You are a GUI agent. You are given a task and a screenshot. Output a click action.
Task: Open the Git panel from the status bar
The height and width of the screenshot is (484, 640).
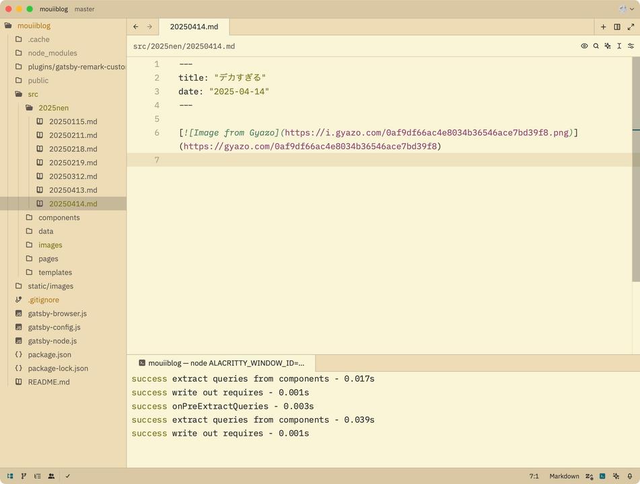24,476
